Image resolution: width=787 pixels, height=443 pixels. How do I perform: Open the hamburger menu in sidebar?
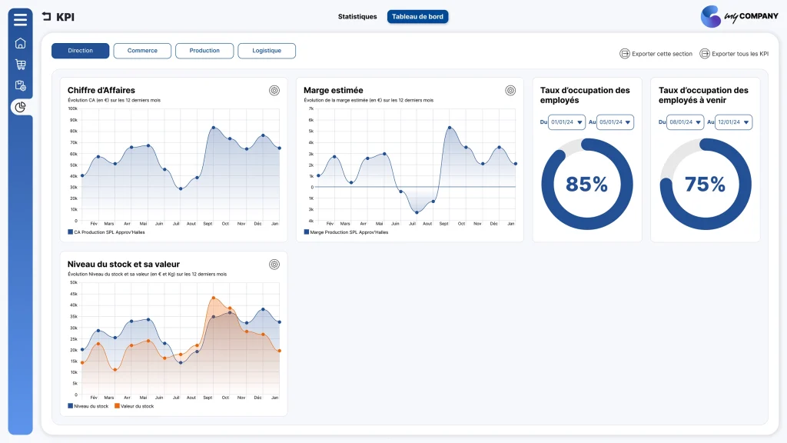tap(20, 19)
